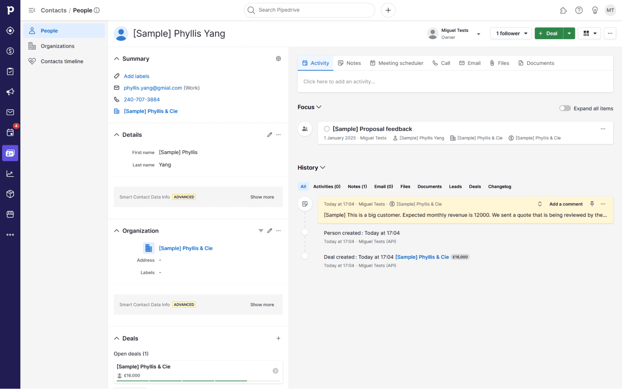Screen dimensions: 622x389
Task: Open Contacts card icon in sidebar
Action: tap(10, 153)
